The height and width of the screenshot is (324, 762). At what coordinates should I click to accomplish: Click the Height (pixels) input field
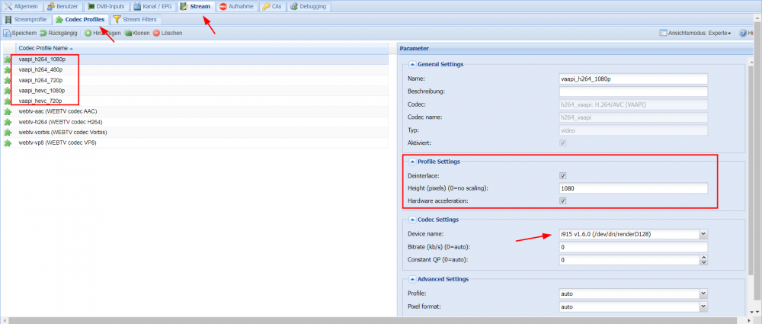[x=633, y=188]
